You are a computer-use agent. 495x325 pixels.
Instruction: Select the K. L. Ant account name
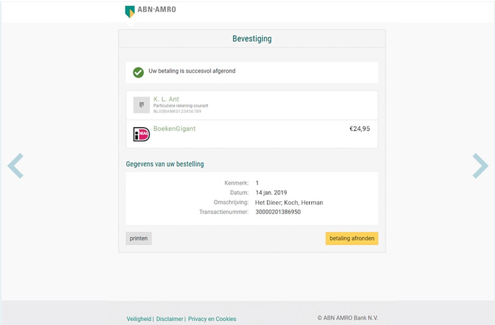[166, 99]
